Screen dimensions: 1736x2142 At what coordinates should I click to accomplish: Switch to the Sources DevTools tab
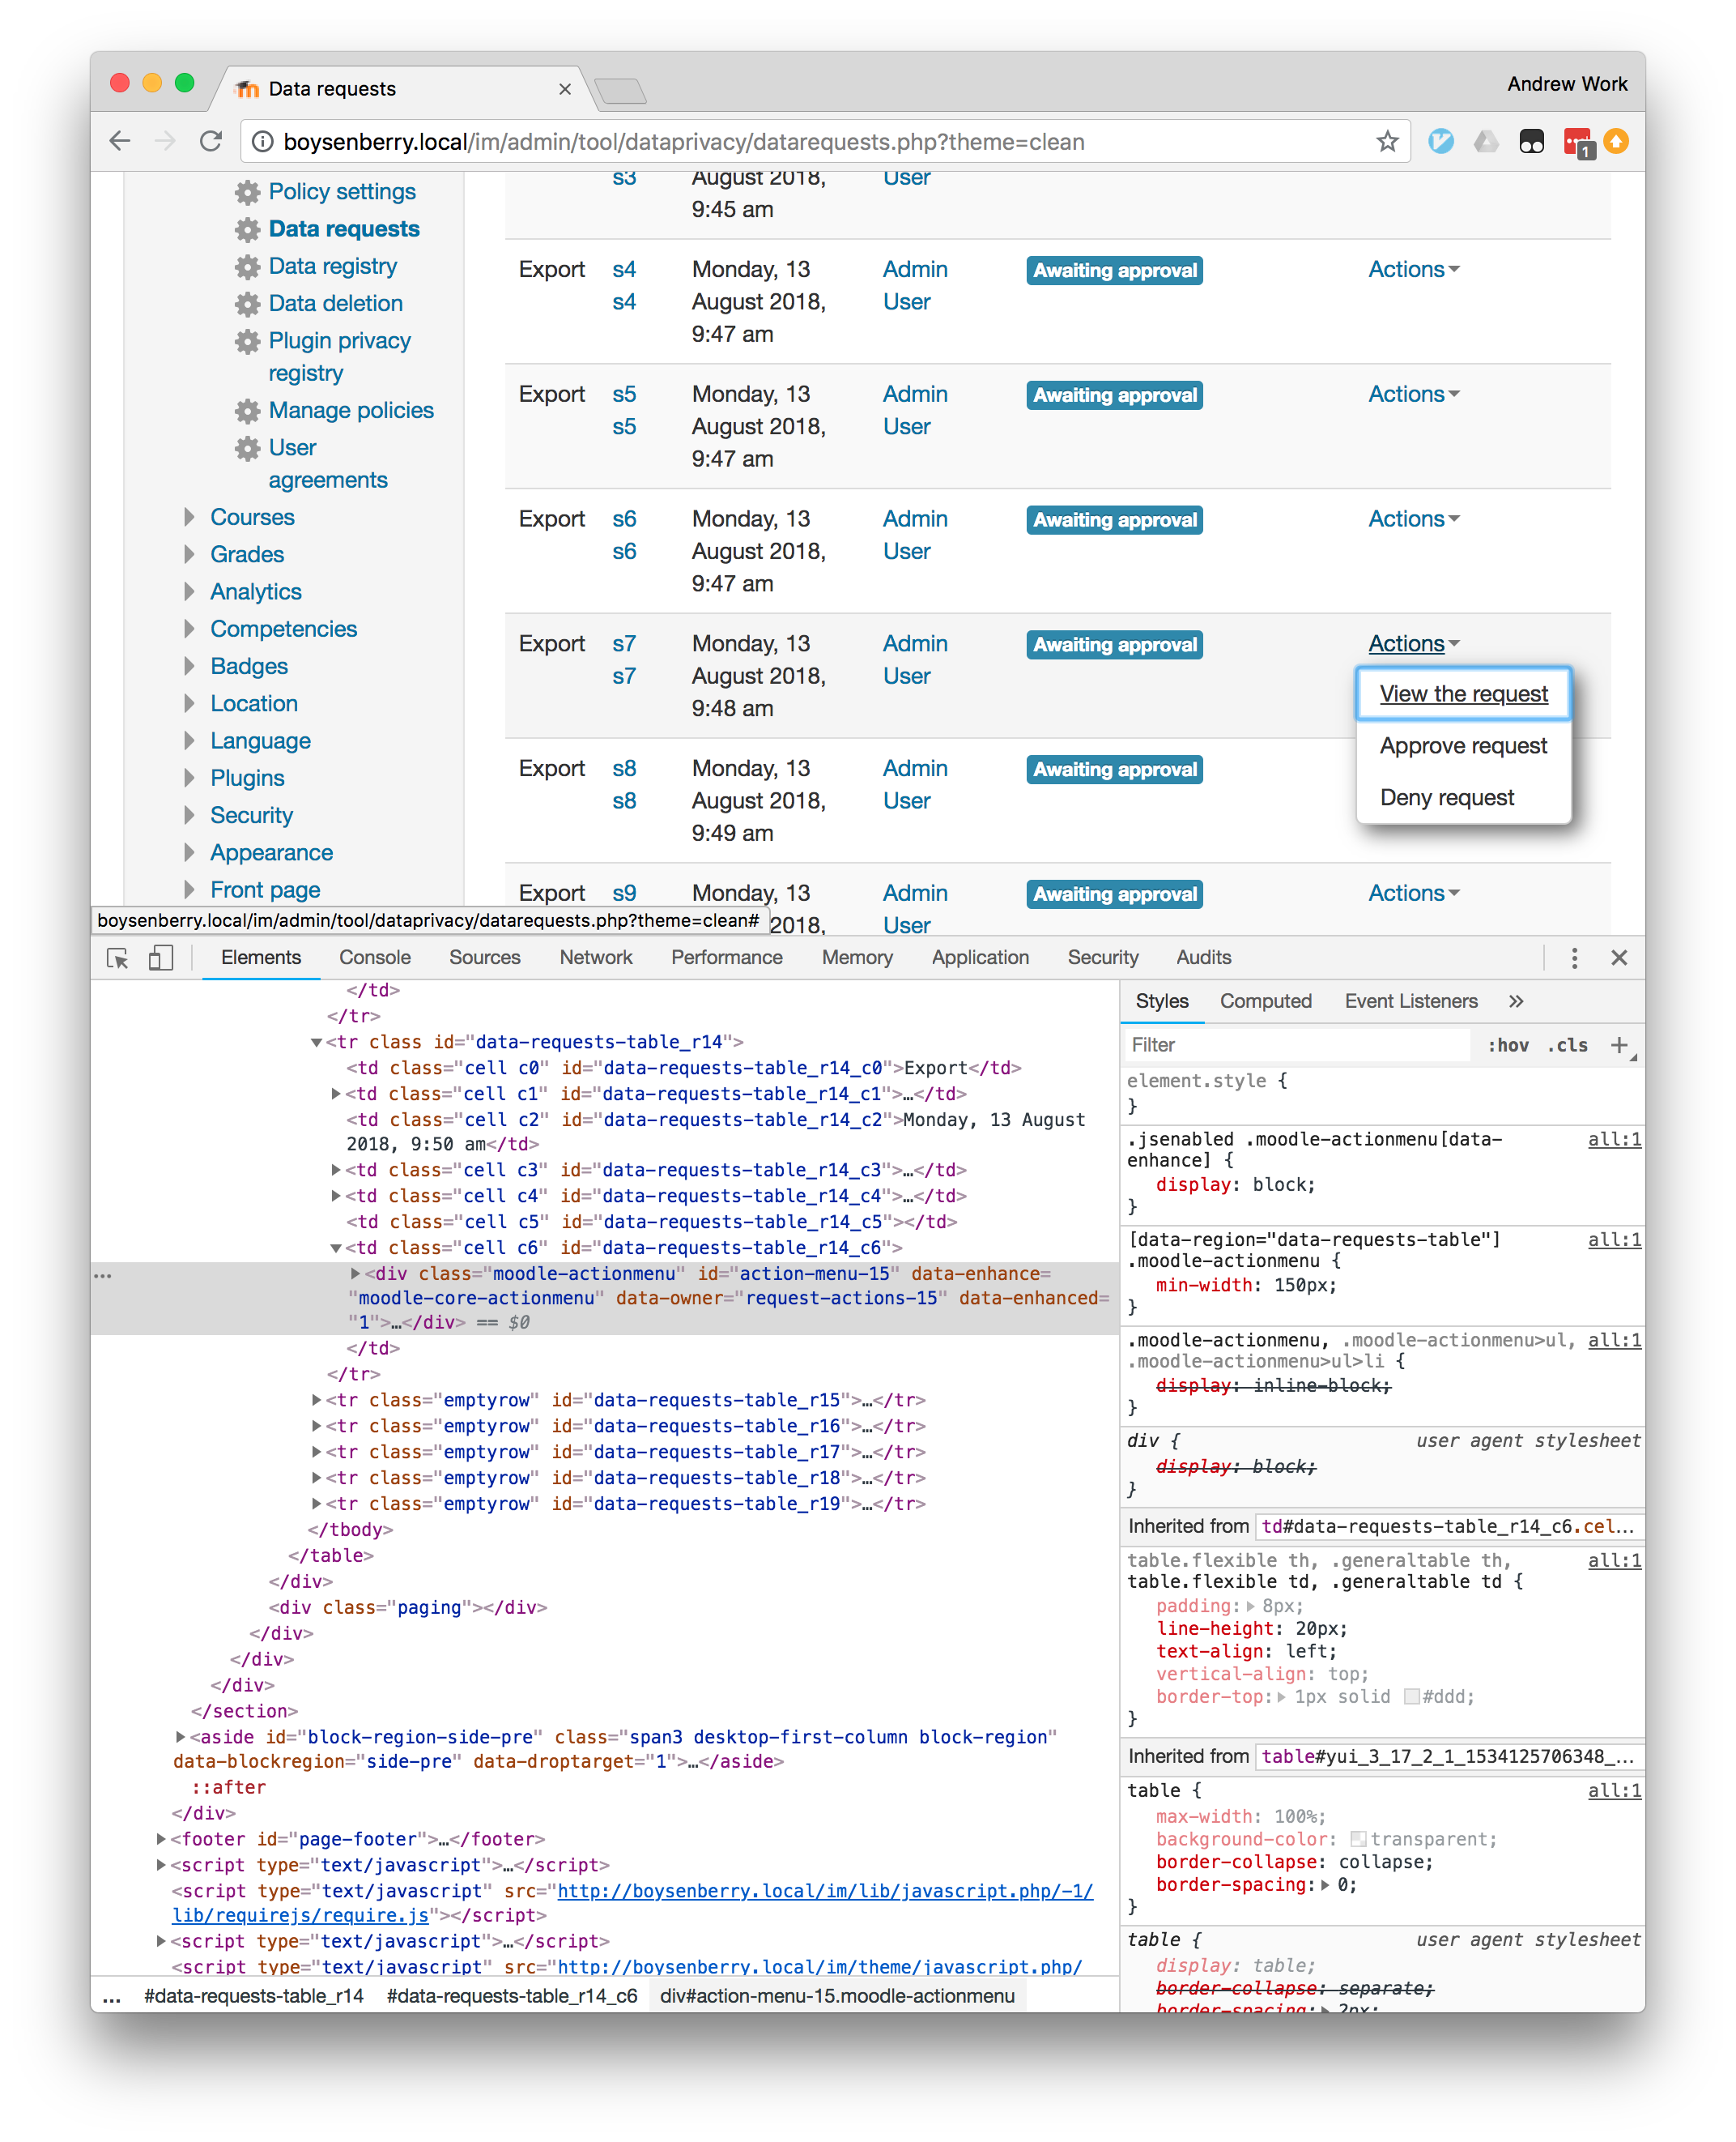[x=484, y=958]
